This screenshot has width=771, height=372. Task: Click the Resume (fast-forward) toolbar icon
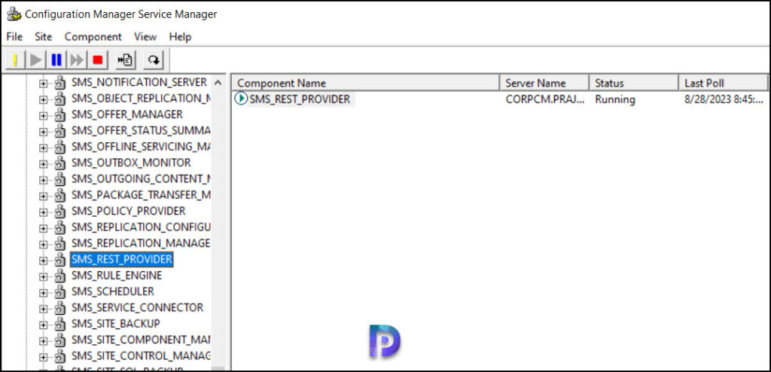coord(78,60)
